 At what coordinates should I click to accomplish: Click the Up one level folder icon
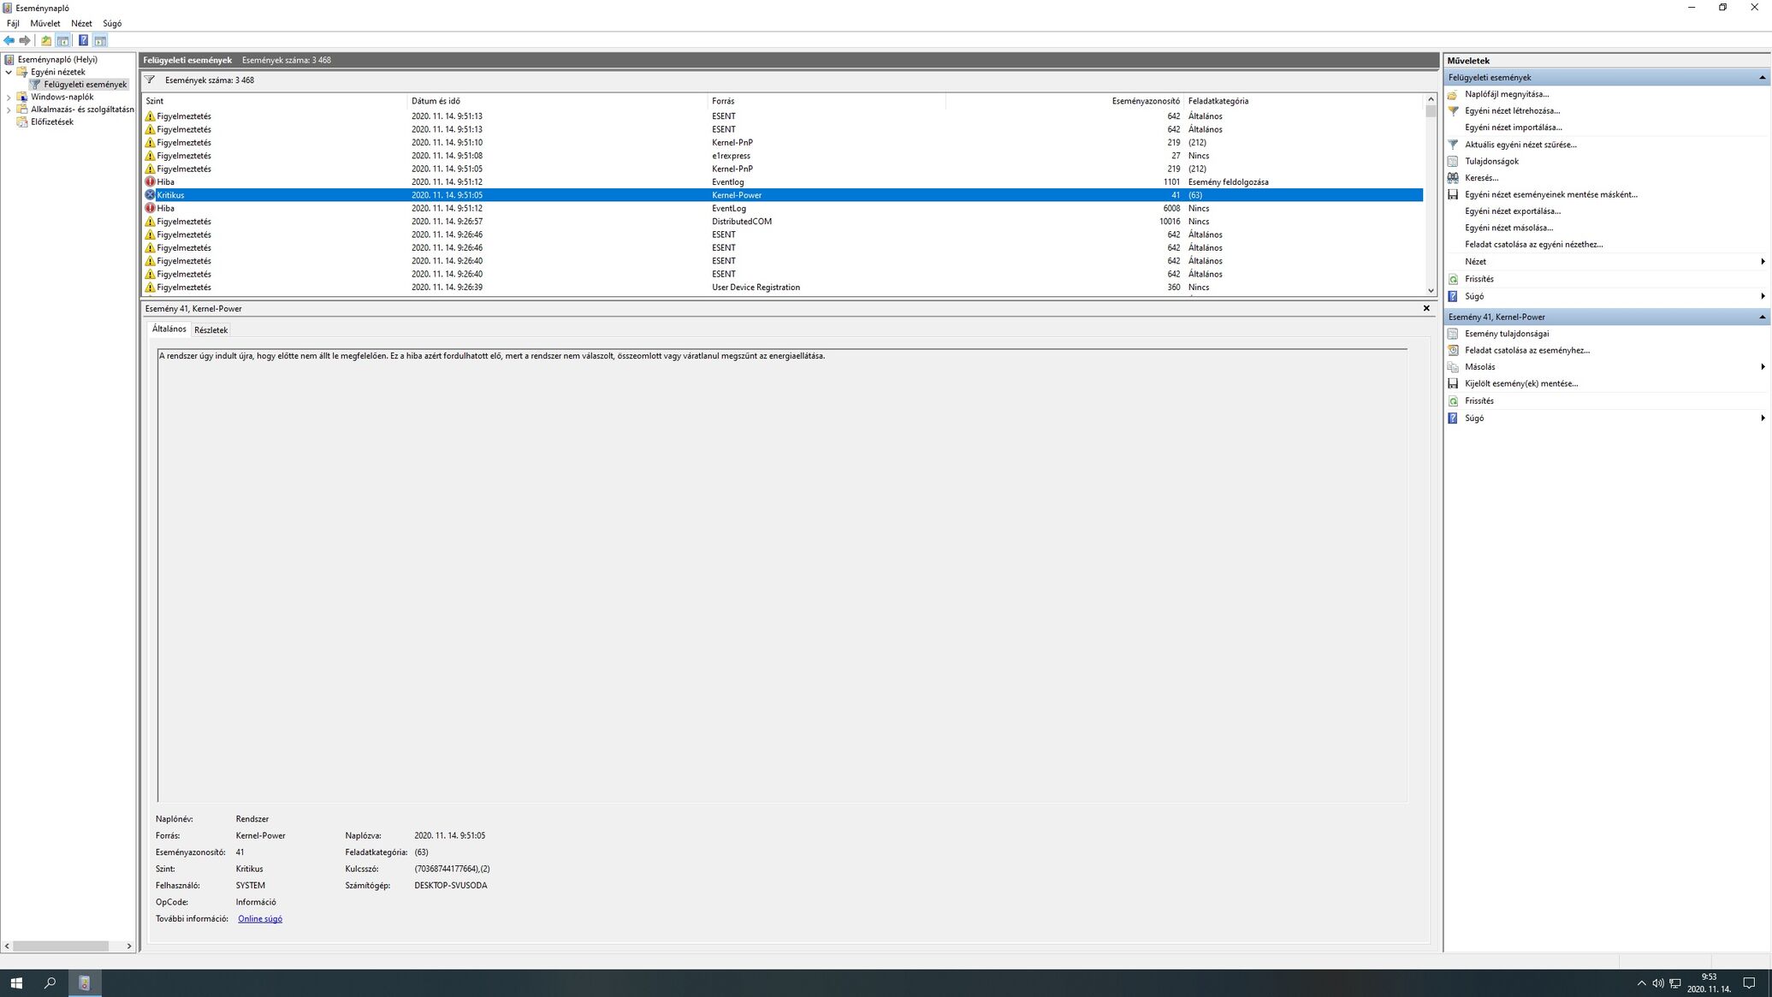pyautogui.click(x=46, y=40)
